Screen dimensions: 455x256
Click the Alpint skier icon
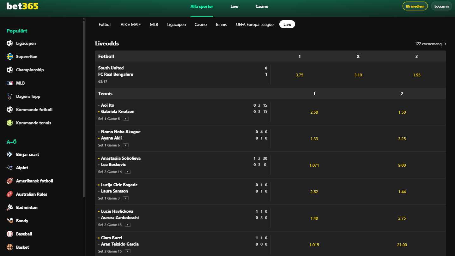(x=10, y=168)
